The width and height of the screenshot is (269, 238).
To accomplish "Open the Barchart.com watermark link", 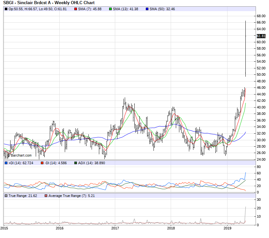I will (x=20, y=155).
